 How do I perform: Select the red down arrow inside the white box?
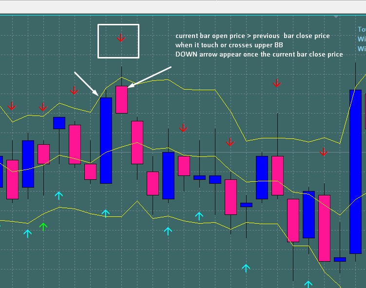click(x=121, y=38)
